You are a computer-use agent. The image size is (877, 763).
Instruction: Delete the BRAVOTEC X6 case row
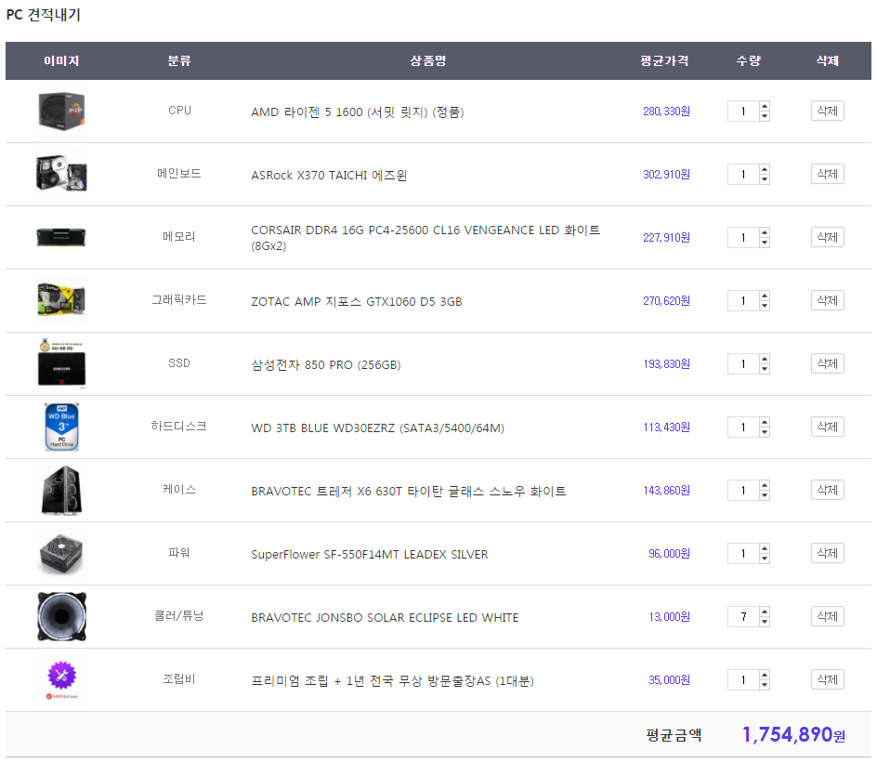827,490
